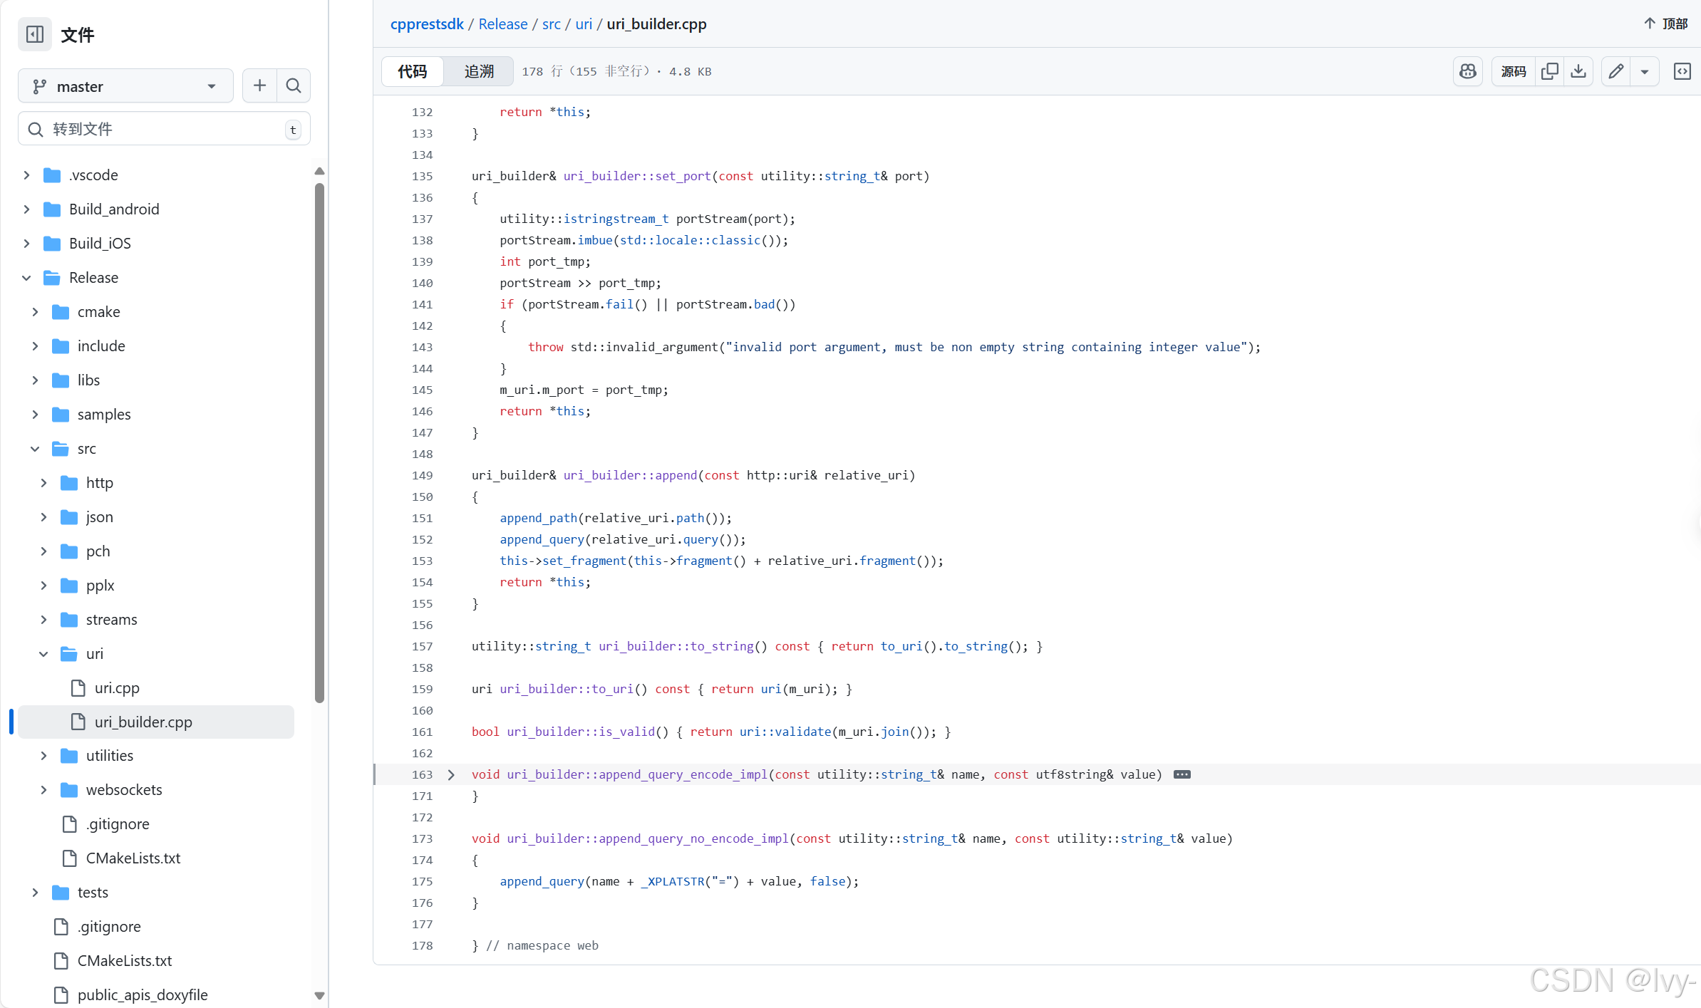Expand folded function at line 163
This screenshot has height=1008, width=1701.
[x=451, y=775]
